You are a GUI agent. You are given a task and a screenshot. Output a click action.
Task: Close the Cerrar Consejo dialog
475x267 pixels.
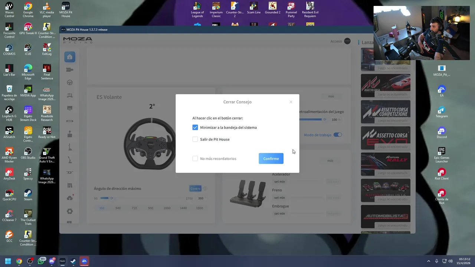coord(291,102)
